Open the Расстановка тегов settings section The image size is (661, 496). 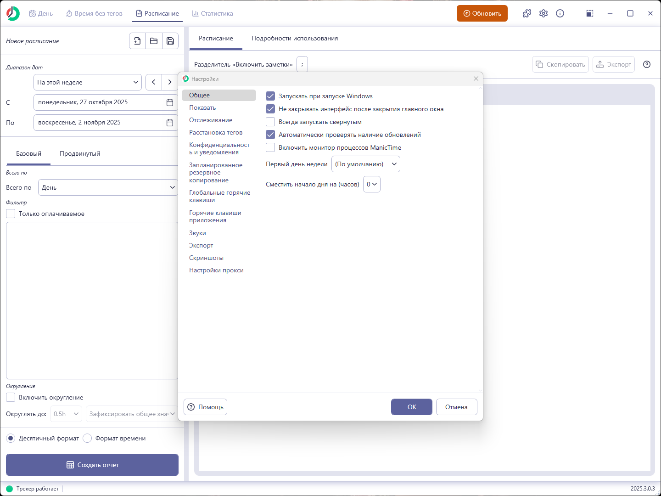pos(219,132)
